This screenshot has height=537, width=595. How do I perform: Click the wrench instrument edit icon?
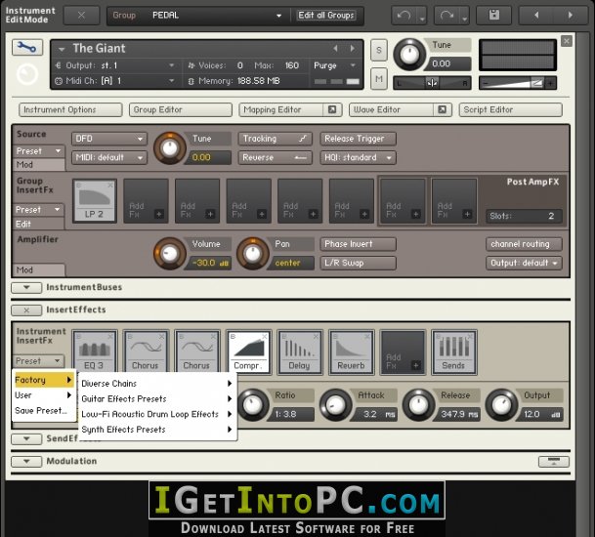(x=27, y=48)
